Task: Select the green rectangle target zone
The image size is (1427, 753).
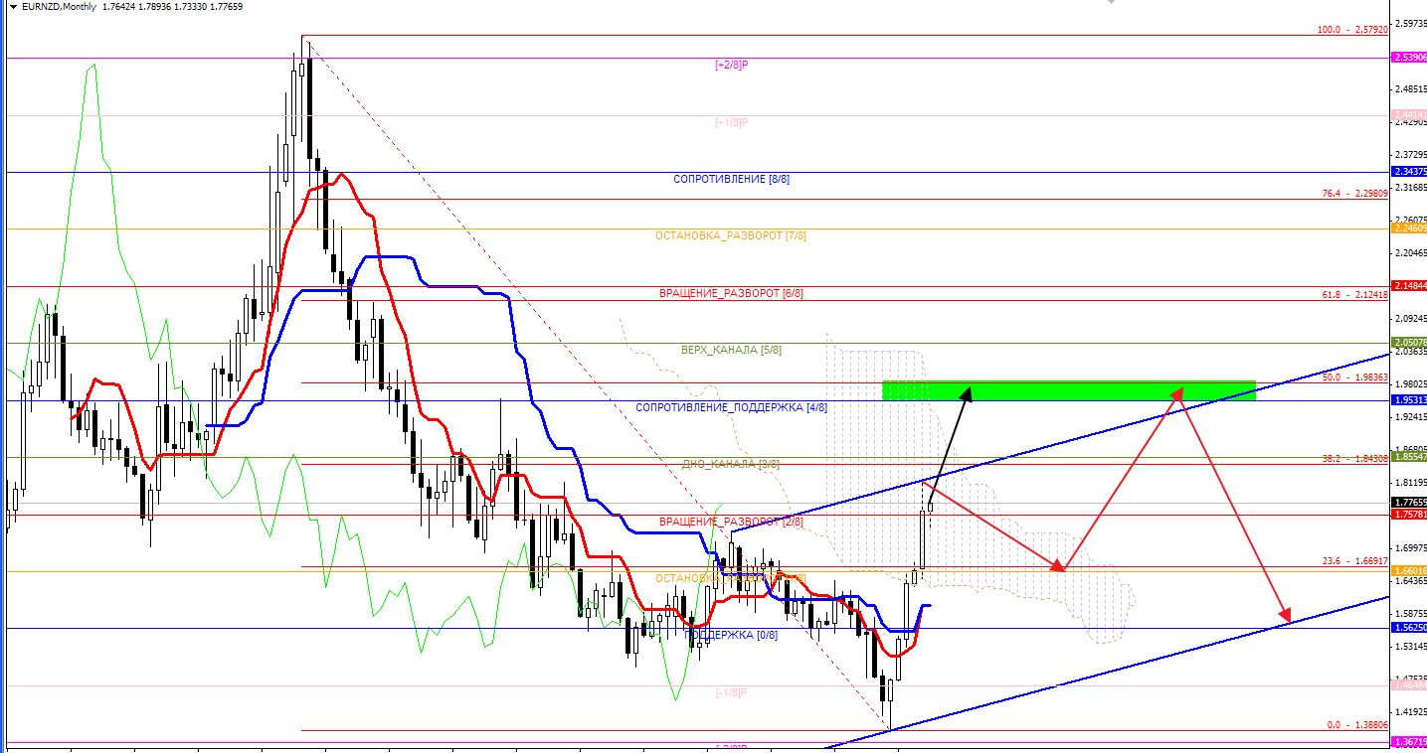Action: pyautogui.click(x=1068, y=390)
